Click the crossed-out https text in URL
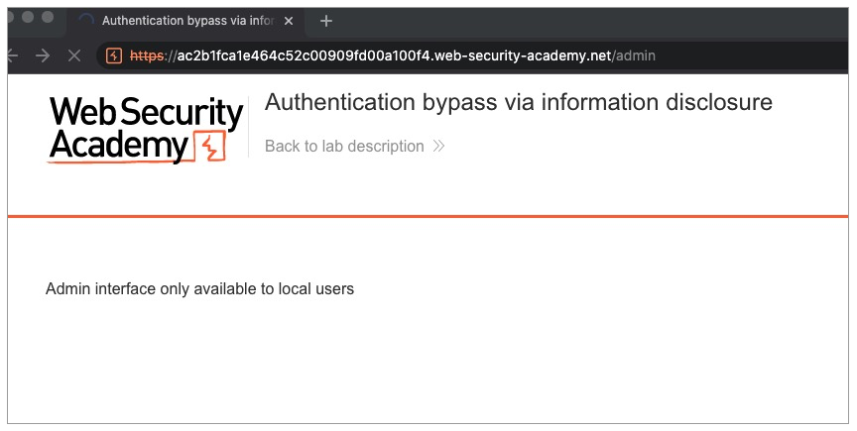Viewport: 857px width, 431px height. click(x=147, y=55)
